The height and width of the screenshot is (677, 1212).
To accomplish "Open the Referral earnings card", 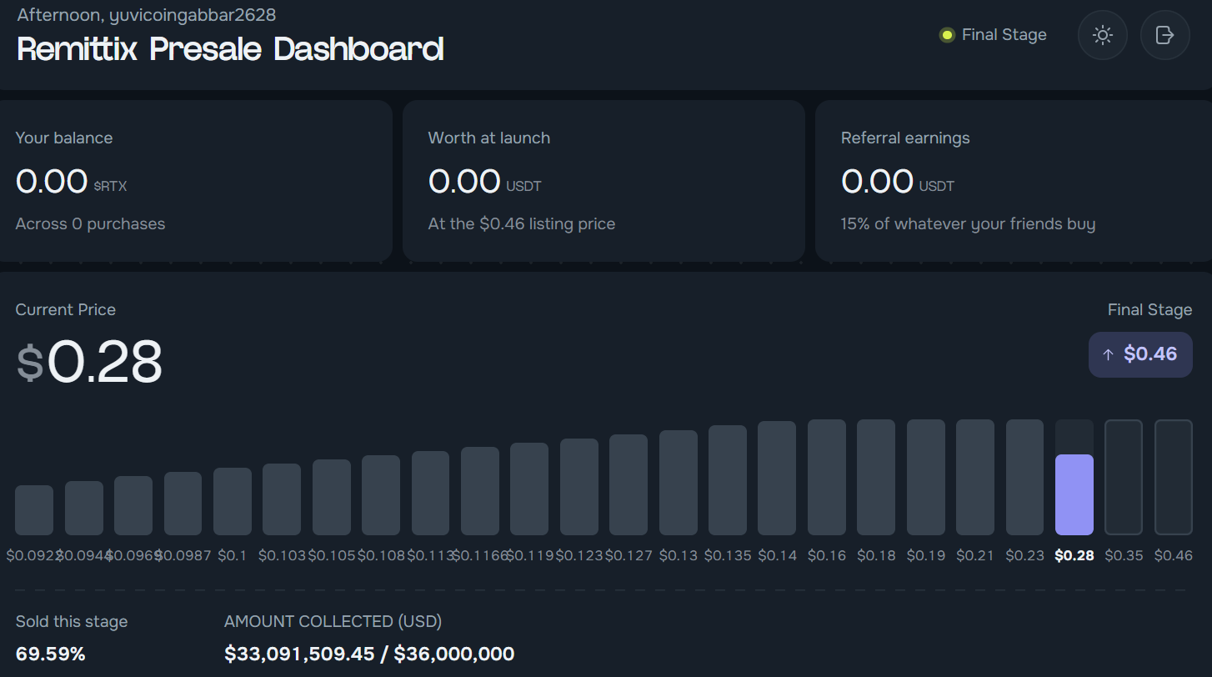I will (x=1013, y=181).
